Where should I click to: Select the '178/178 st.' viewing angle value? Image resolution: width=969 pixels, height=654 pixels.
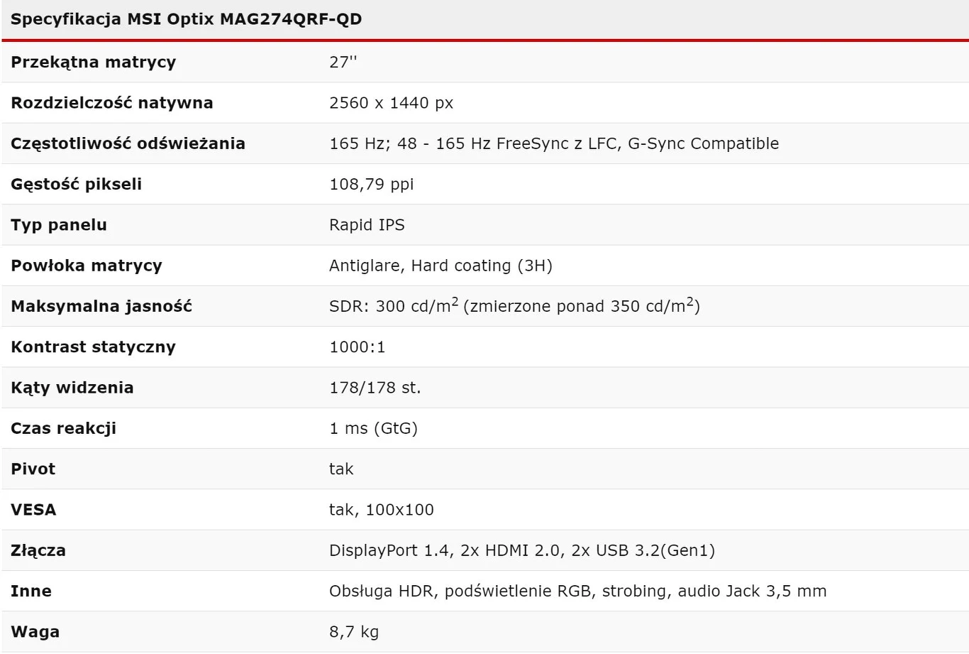point(375,388)
